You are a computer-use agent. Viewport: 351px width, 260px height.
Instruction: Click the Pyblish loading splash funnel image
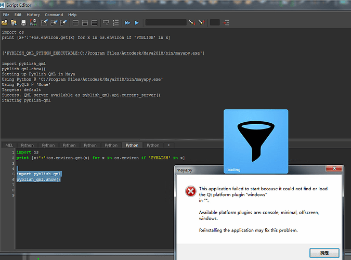coord(256,141)
